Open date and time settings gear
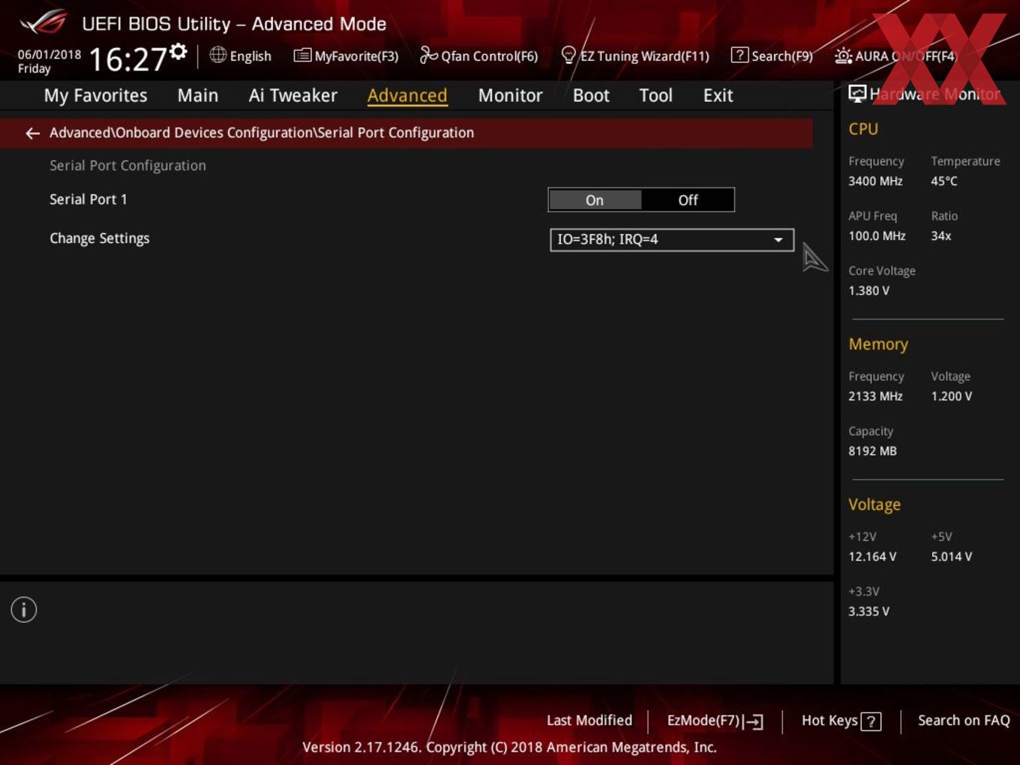 coord(178,51)
